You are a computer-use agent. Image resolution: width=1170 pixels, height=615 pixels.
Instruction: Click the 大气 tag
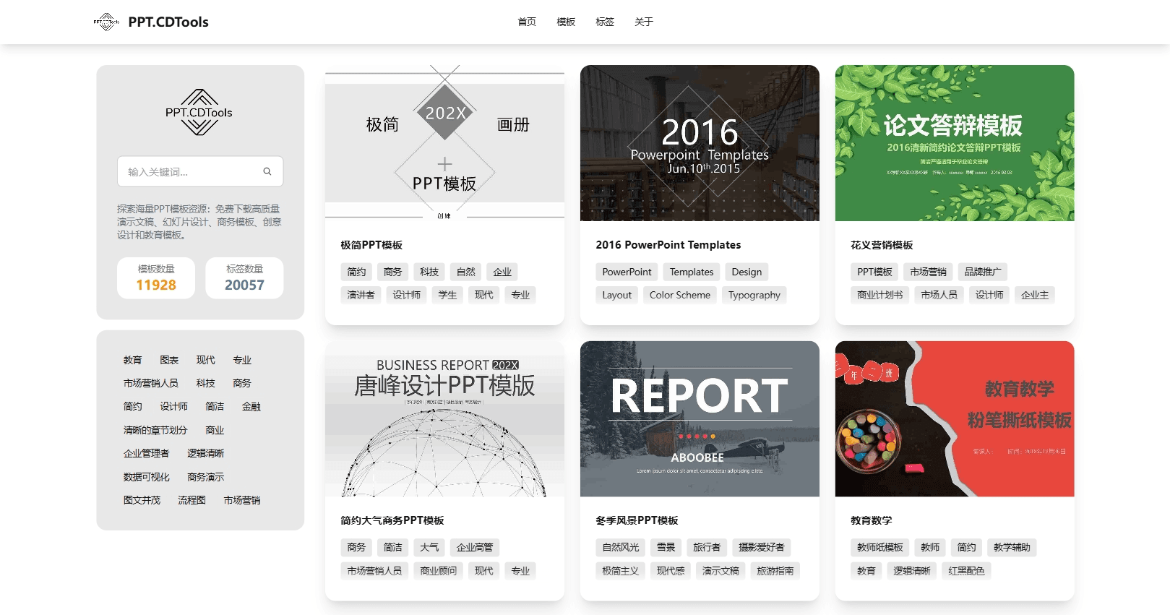(x=429, y=547)
